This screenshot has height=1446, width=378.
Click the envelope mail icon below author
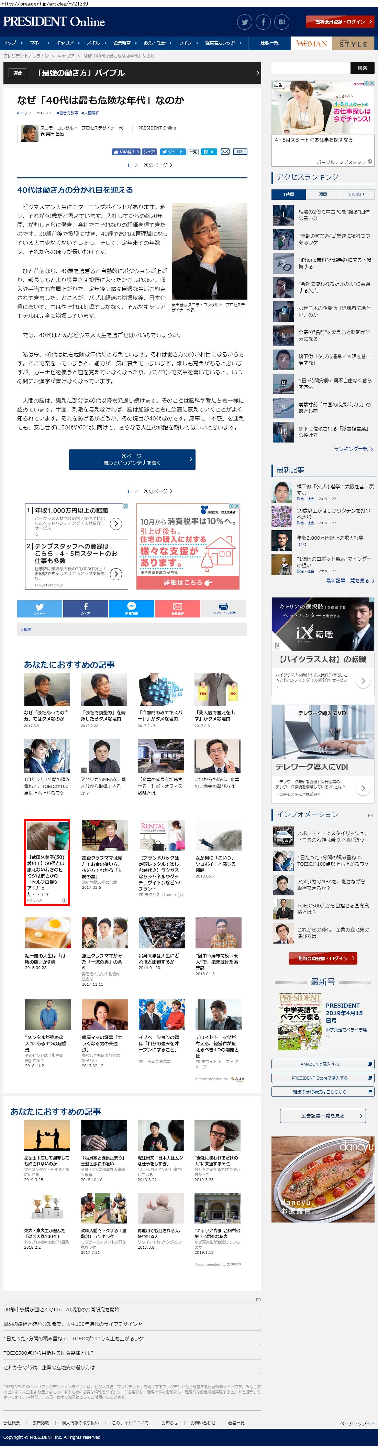(x=224, y=152)
